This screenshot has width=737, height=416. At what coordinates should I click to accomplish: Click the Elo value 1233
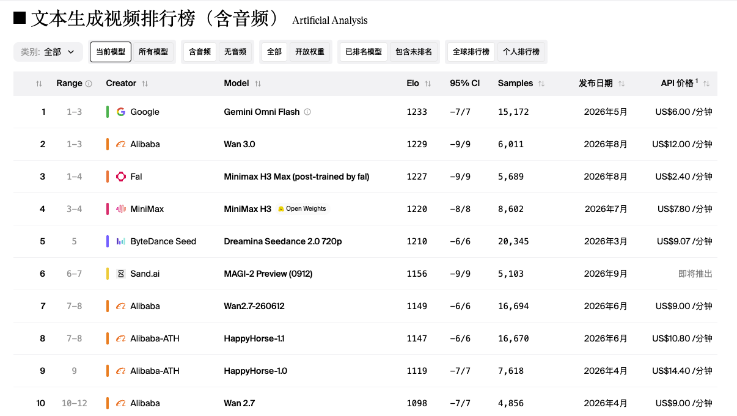click(x=417, y=112)
